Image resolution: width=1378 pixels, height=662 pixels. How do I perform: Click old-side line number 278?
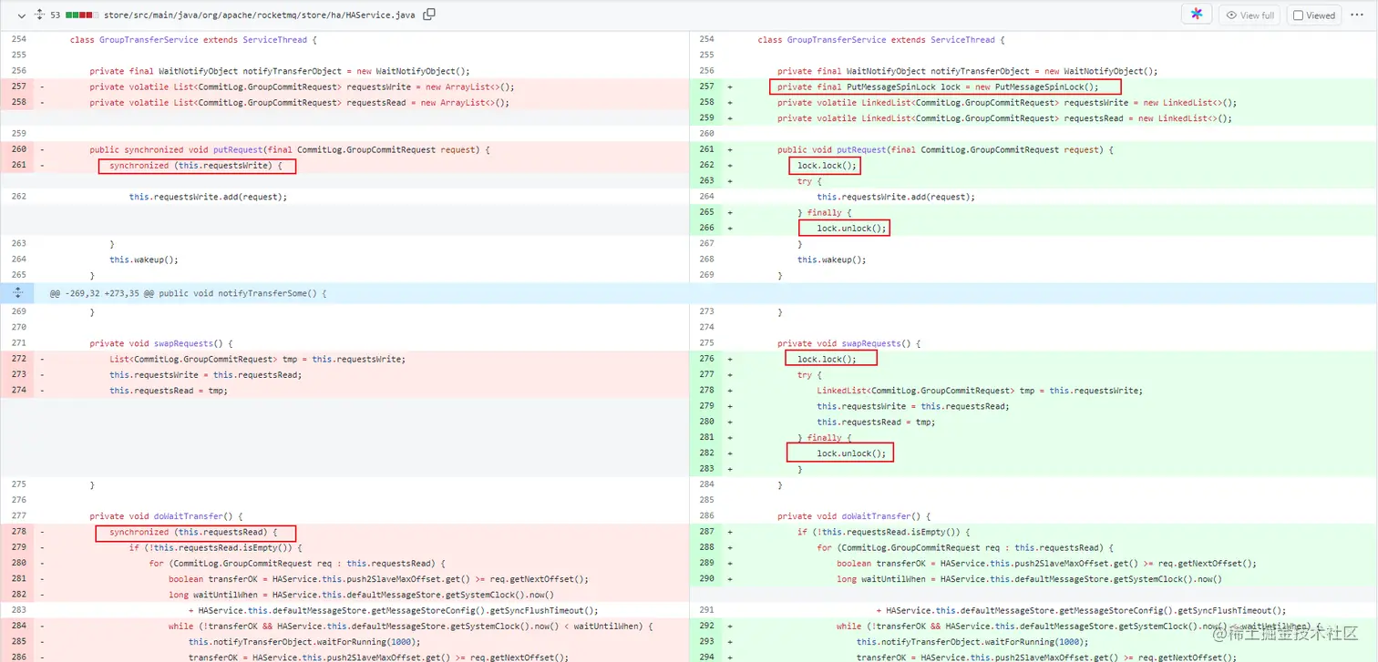17,532
